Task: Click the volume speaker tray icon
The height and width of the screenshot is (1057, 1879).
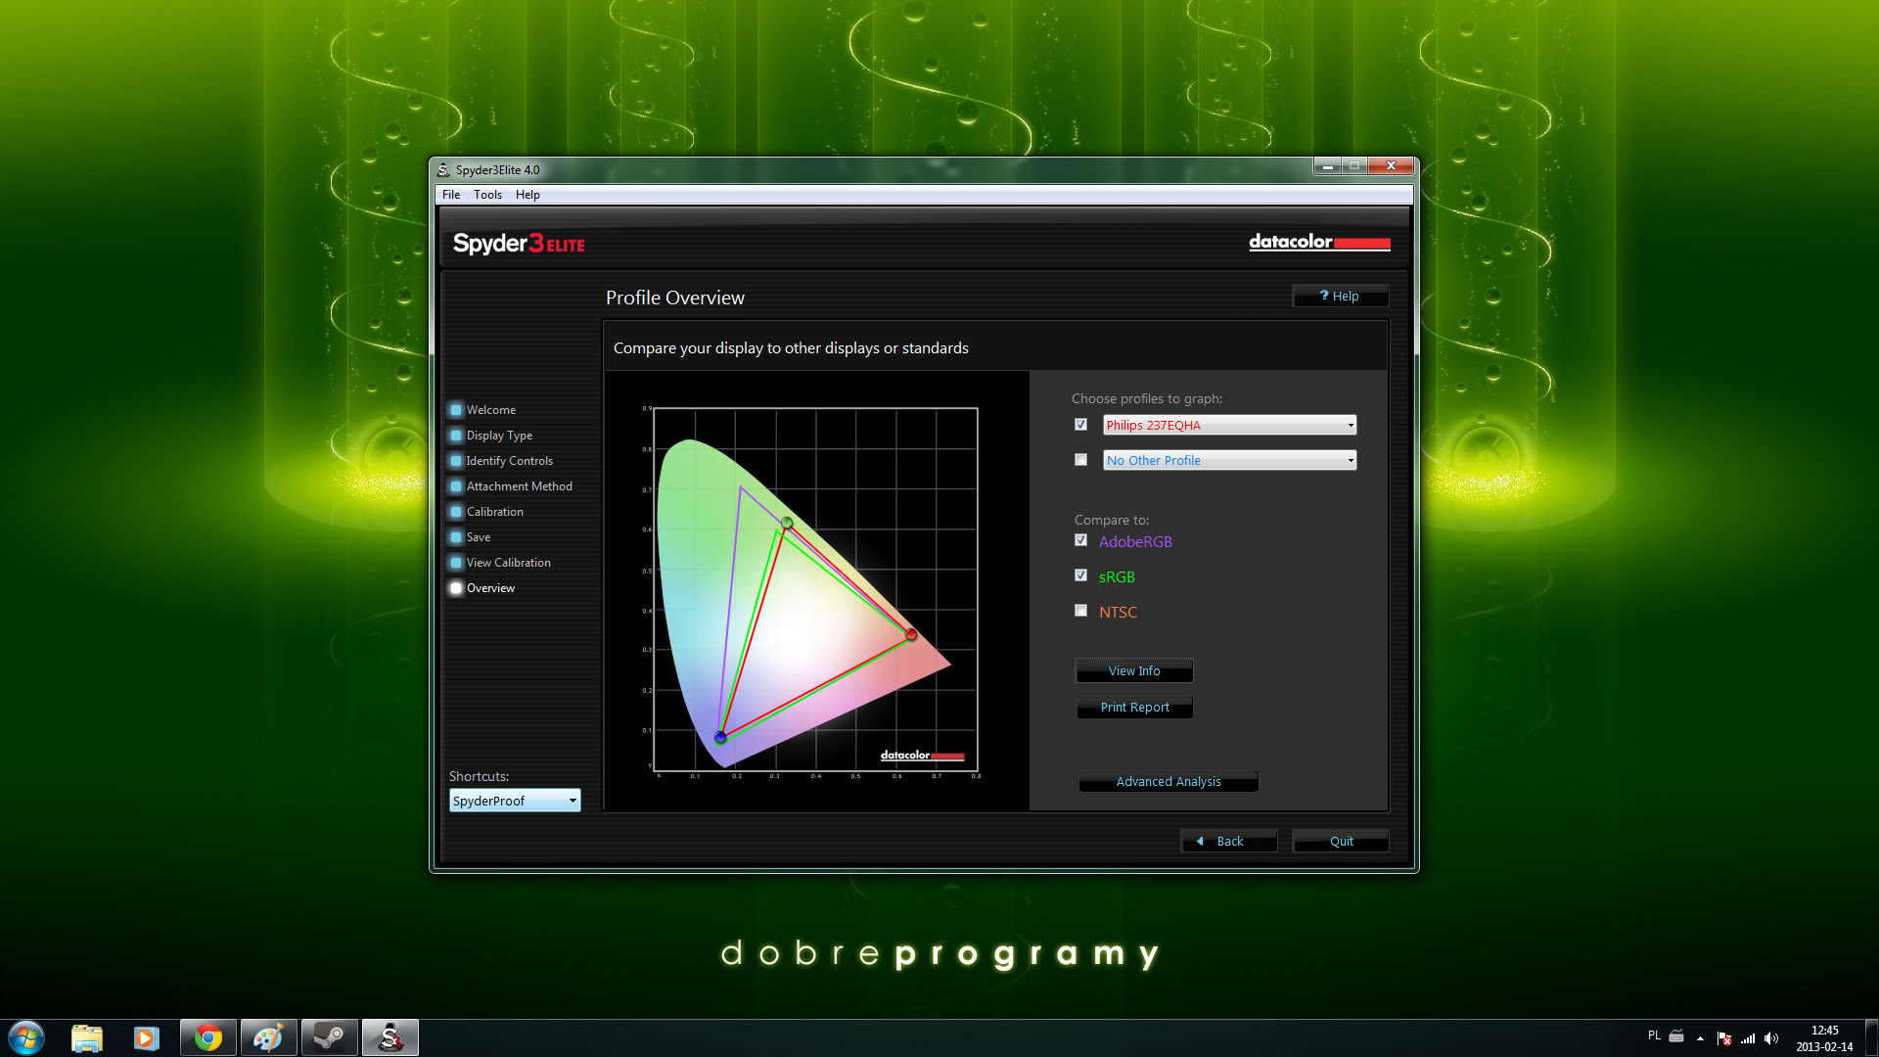Action: pyautogui.click(x=1771, y=1038)
